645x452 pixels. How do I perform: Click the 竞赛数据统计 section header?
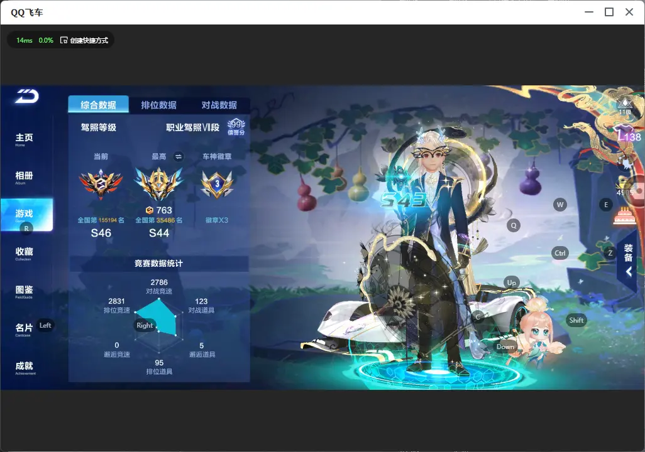pyautogui.click(x=159, y=264)
